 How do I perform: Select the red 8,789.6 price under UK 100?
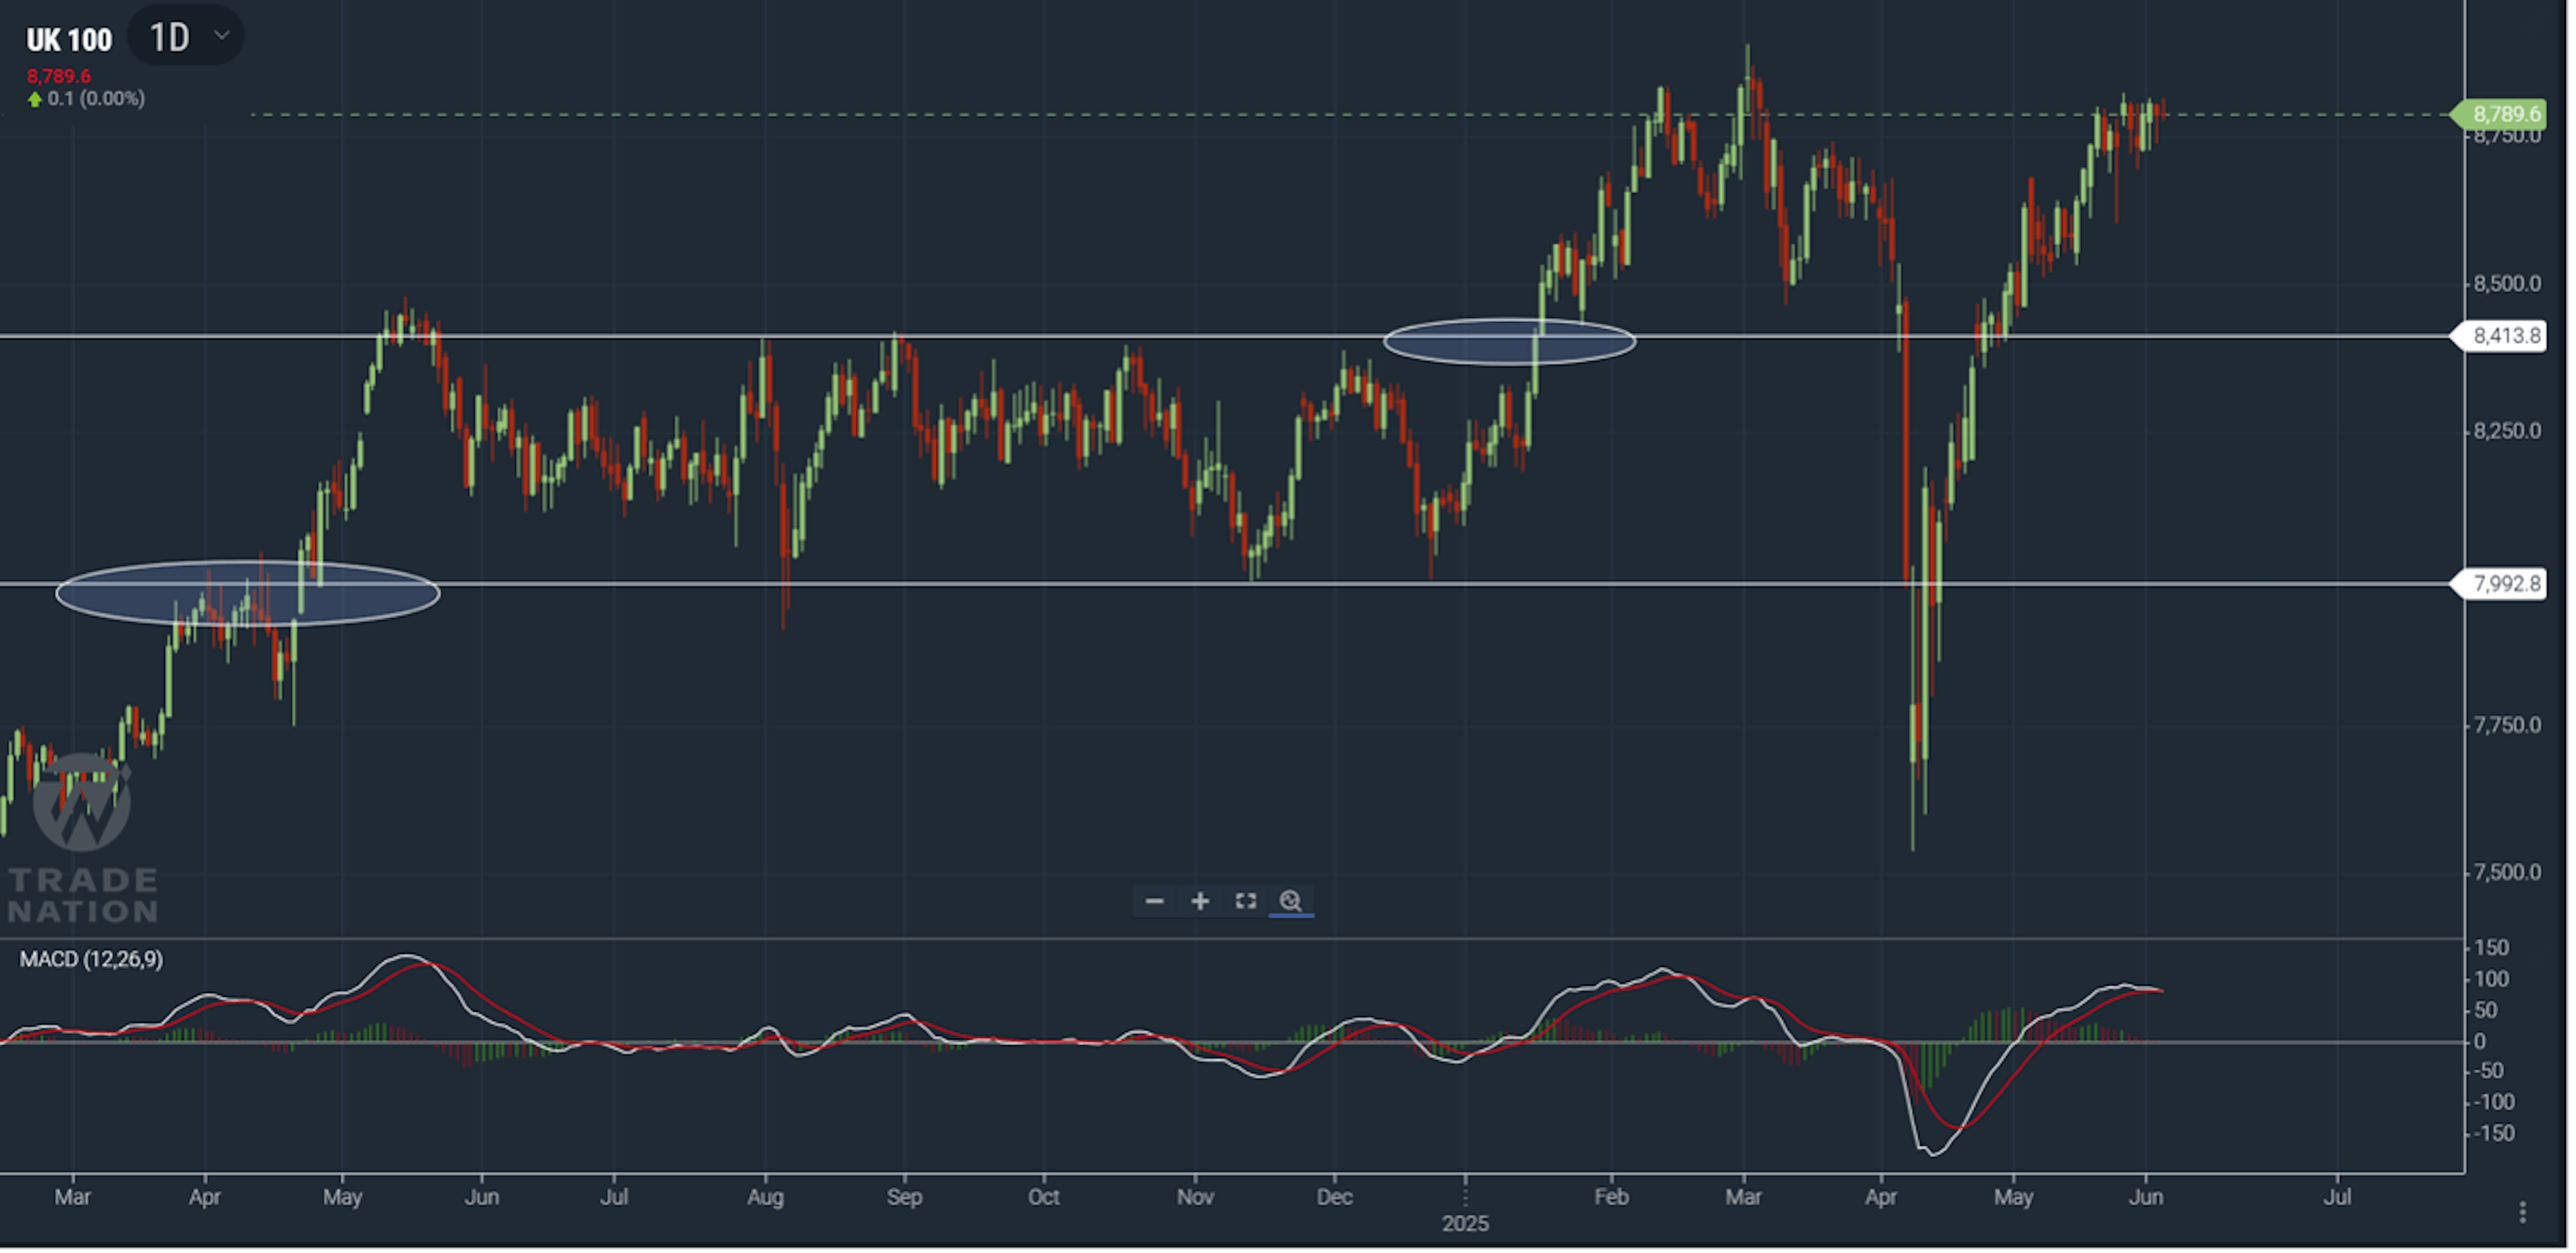click(x=58, y=77)
